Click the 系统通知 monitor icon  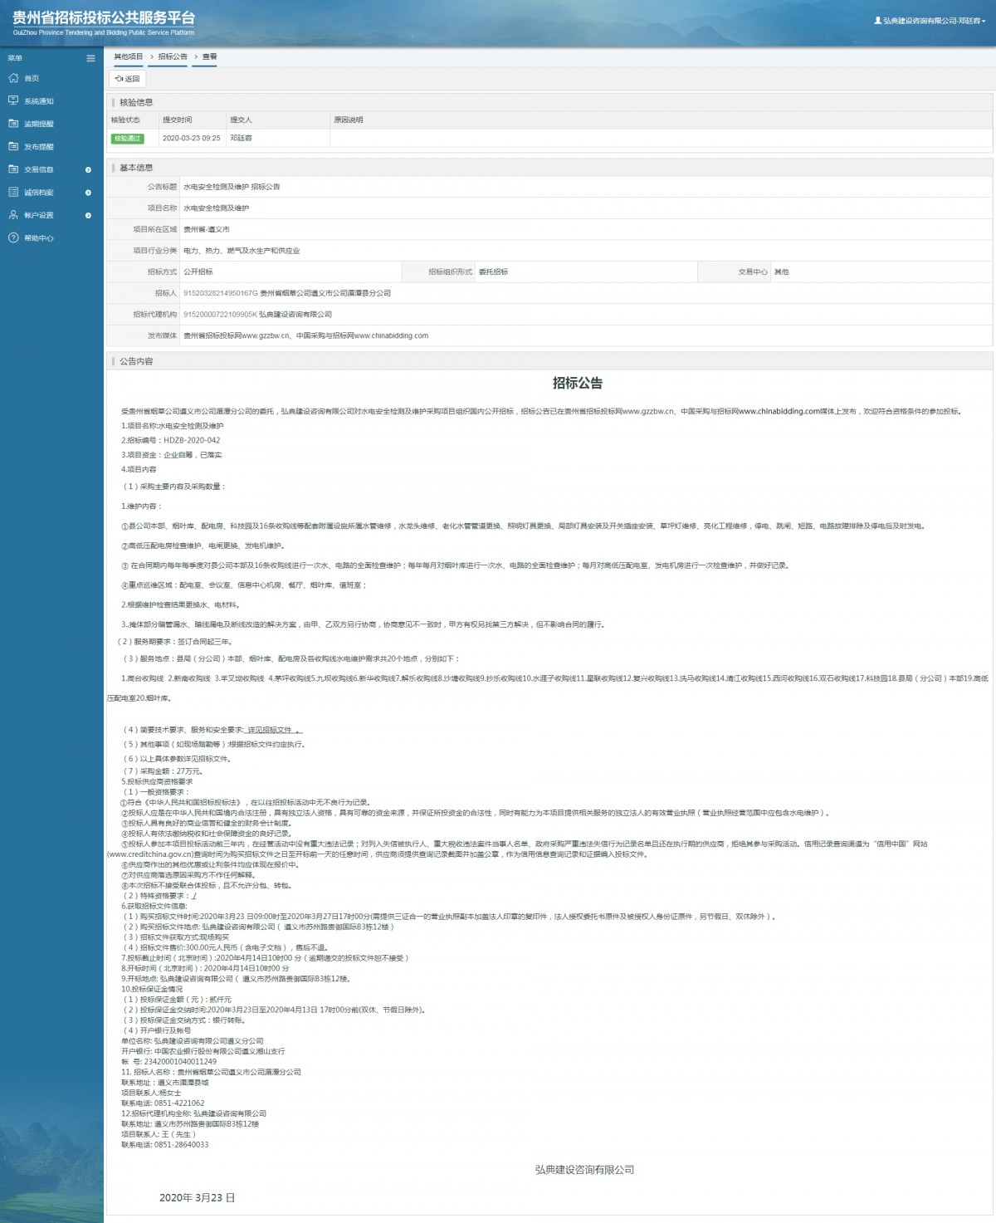point(13,100)
